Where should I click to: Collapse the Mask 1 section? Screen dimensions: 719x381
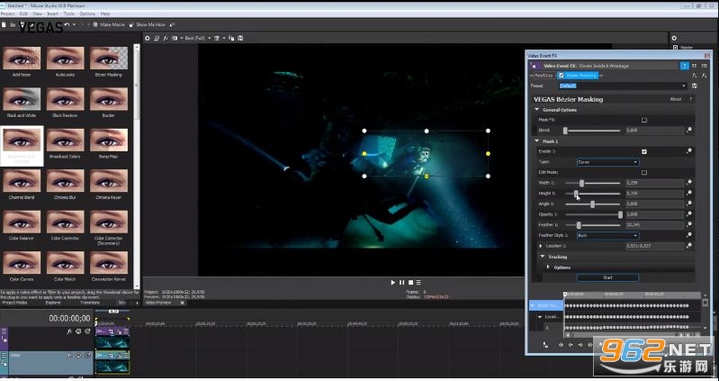(x=537, y=141)
